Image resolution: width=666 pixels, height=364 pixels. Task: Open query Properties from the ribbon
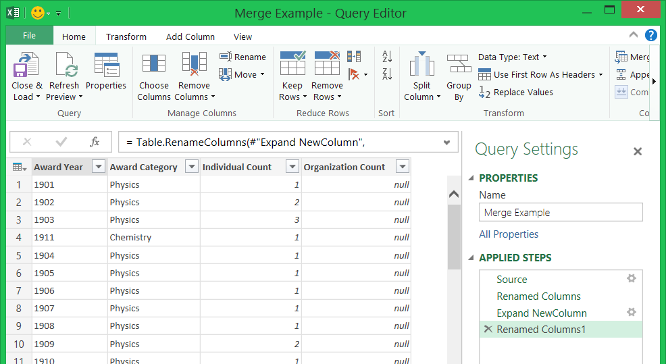106,66
